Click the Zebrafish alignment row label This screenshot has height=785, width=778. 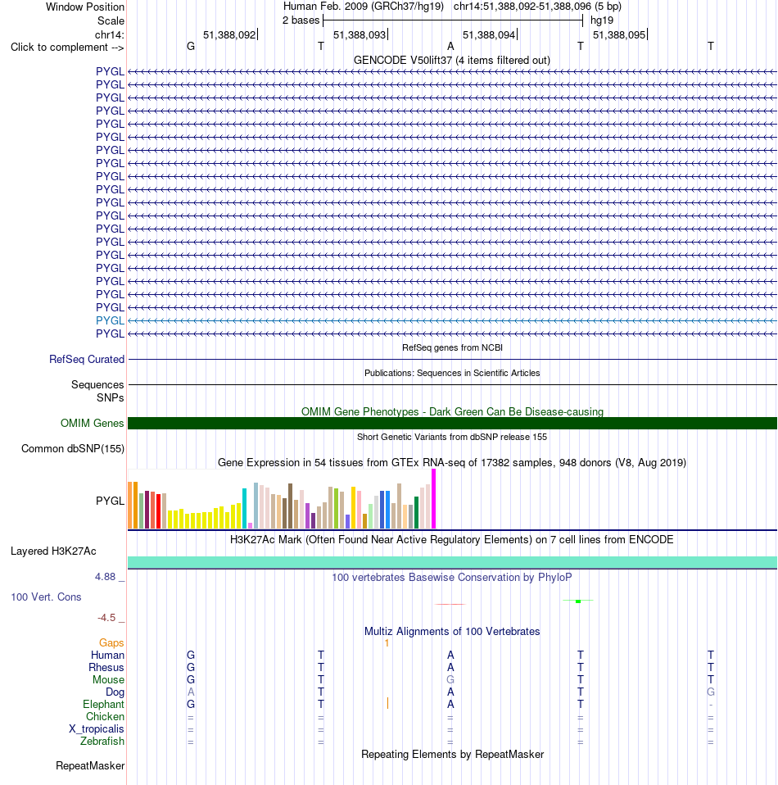click(102, 741)
